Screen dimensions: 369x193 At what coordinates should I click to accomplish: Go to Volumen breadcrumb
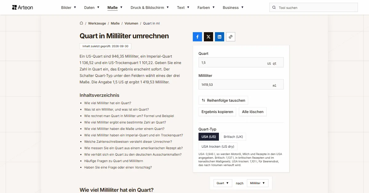click(131, 23)
